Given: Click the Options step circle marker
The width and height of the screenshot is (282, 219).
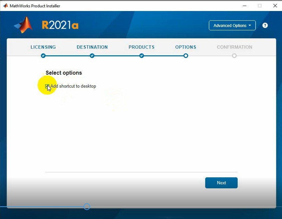Looking at the screenshot, I should [186, 56].
